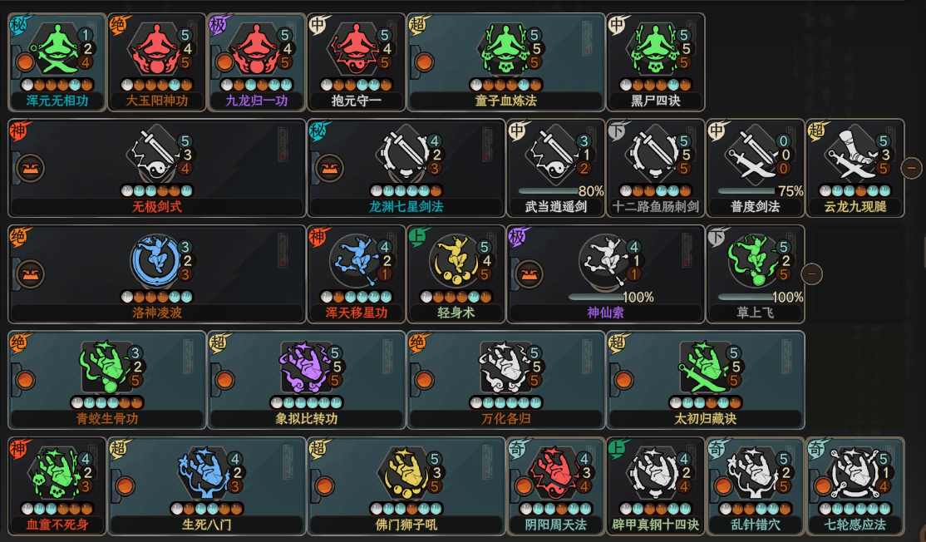Viewport: 926px width, 542px height.
Task: Click the 云龙九现腿 leg technique icon
Action: click(x=855, y=155)
